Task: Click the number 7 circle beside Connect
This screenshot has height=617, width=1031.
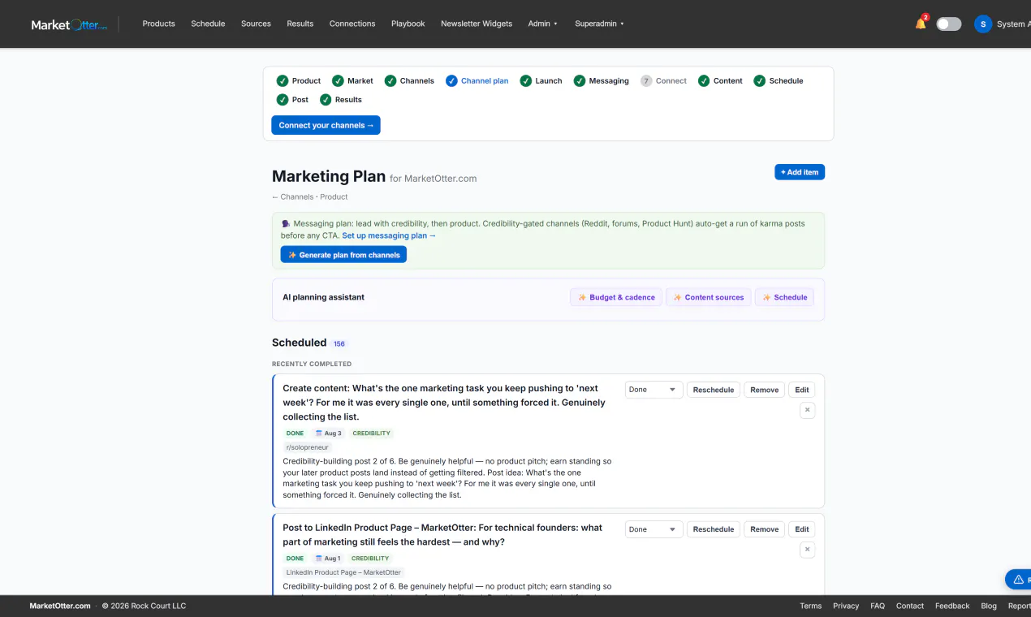Action: click(x=646, y=80)
